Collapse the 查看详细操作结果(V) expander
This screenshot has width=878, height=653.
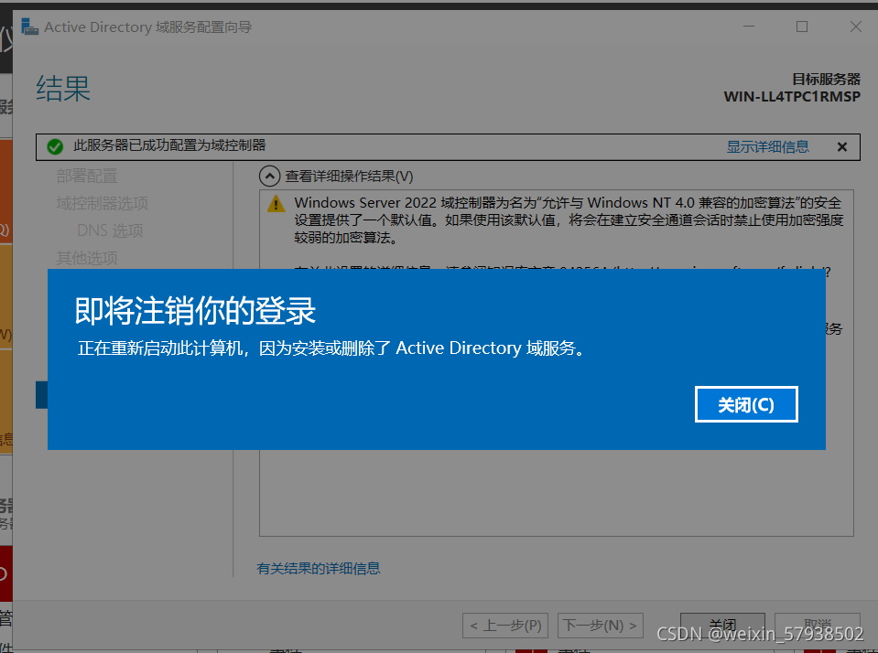269,177
